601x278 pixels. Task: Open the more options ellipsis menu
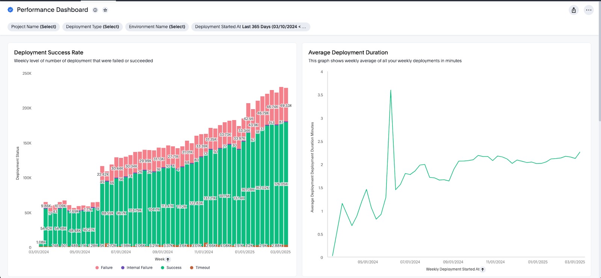point(589,10)
